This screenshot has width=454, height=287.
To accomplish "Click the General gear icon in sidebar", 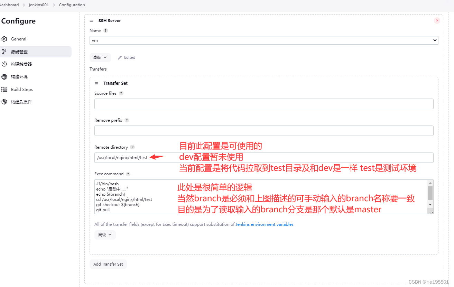I will (4, 39).
